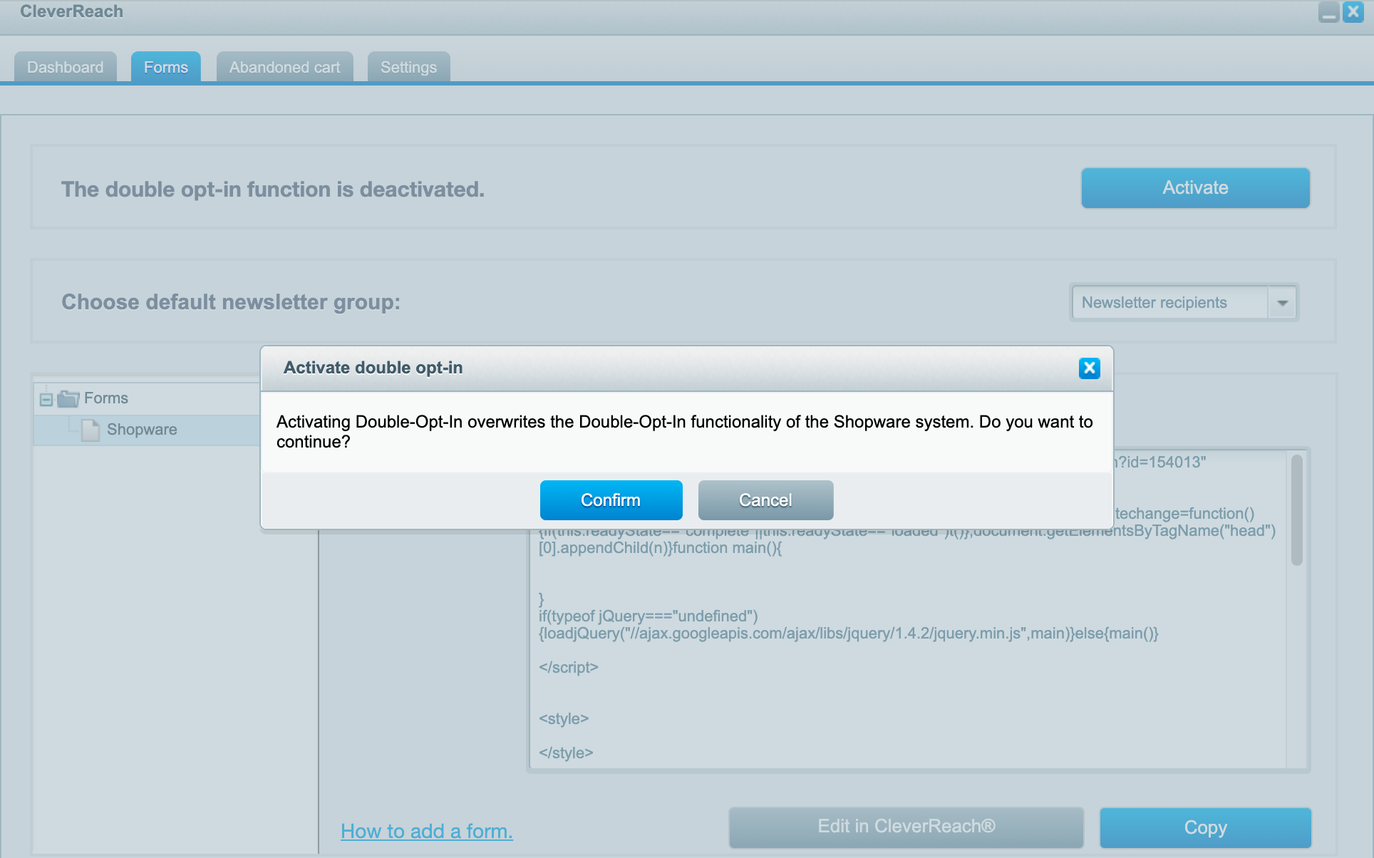Select the Forms tab
Viewport: 1374px width, 858px height.
pos(165,68)
